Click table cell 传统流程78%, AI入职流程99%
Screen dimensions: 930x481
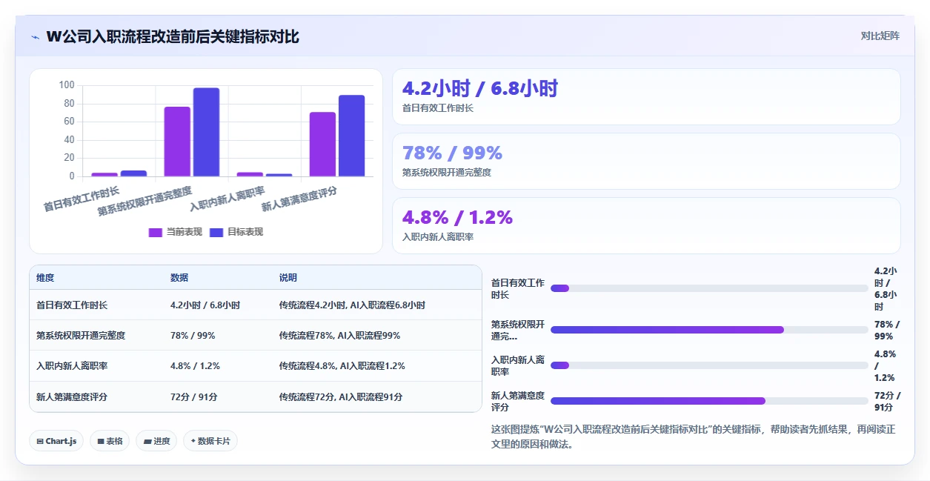pos(339,335)
